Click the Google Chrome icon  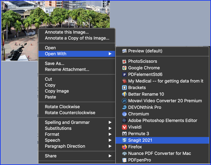click(124, 68)
